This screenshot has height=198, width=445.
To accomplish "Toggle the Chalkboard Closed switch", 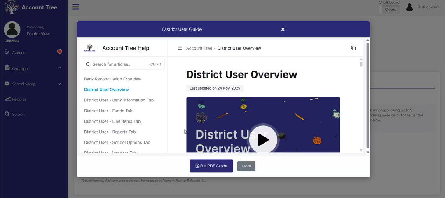I will [x=389, y=9].
